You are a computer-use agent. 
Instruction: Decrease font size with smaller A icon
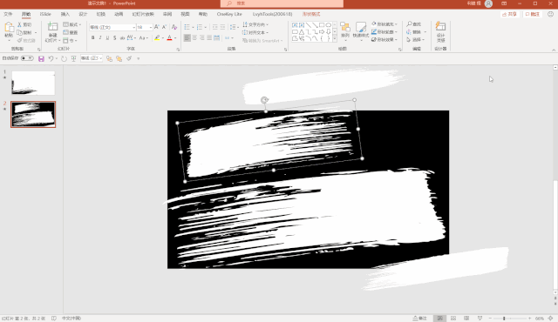coord(164,27)
